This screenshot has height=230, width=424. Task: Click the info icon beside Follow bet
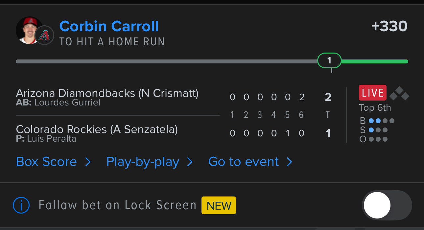tap(21, 205)
